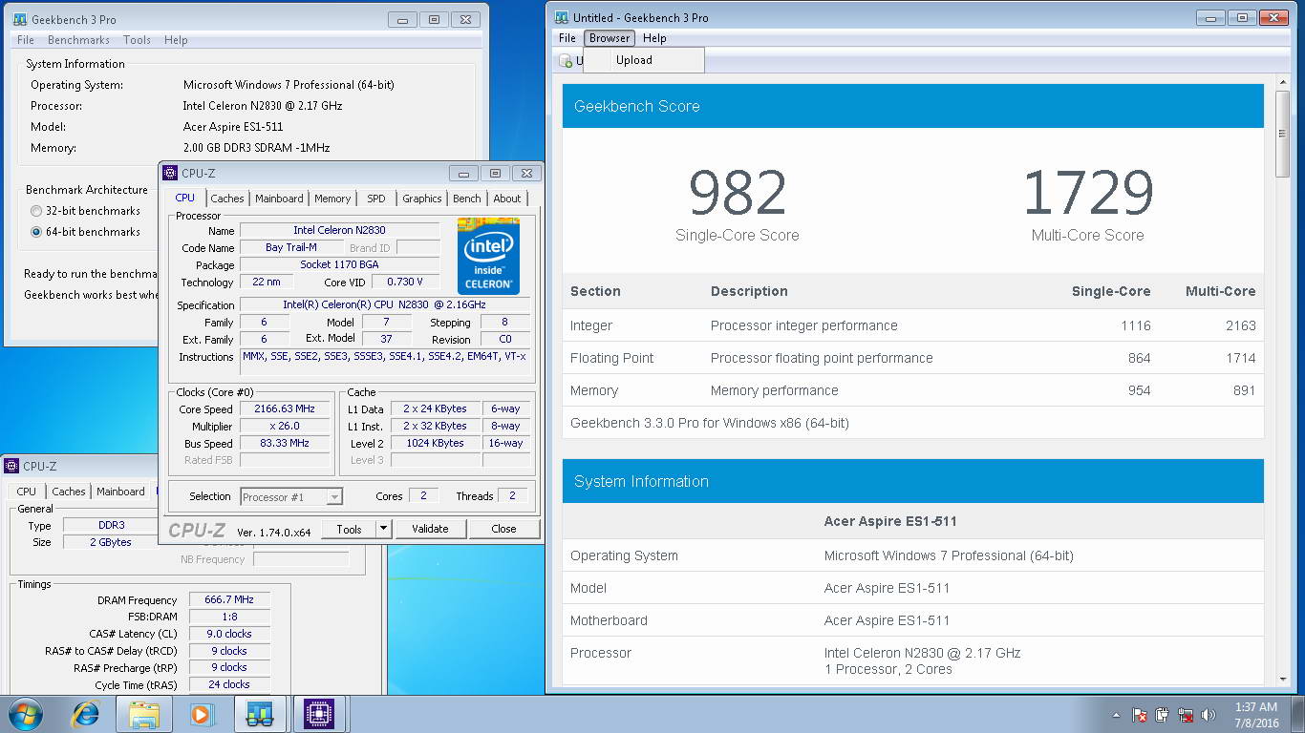
Task: Open Windows Explorer folder icon on taskbar
Action: [144, 714]
